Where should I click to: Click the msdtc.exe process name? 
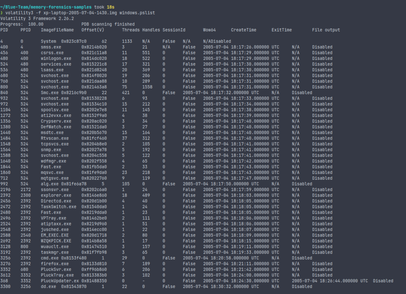point(52,132)
